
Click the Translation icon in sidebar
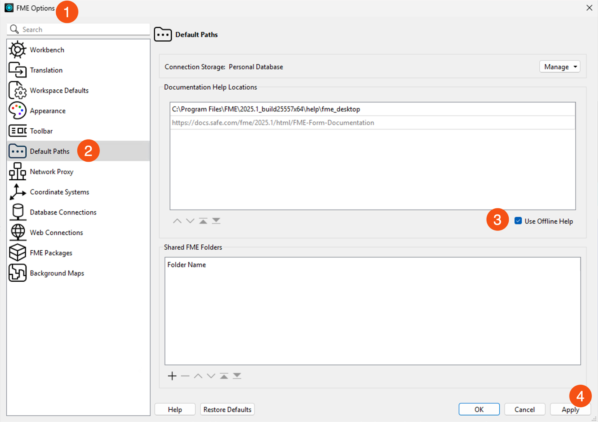click(x=18, y=70)
